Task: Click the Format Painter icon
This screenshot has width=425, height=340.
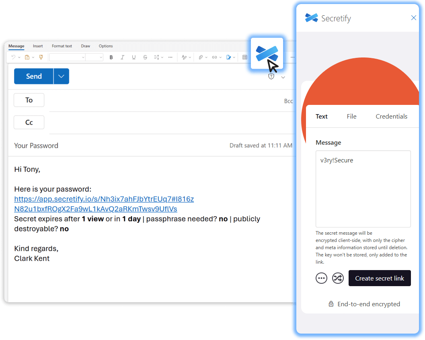Action: (41, 57)
